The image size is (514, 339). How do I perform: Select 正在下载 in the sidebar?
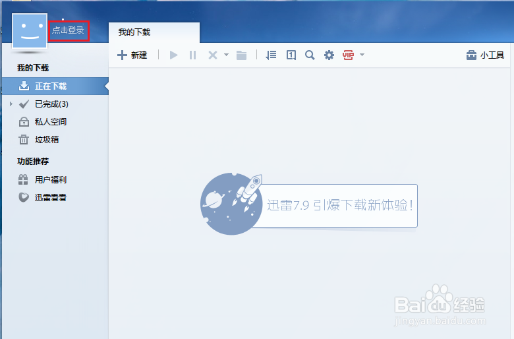55,86
